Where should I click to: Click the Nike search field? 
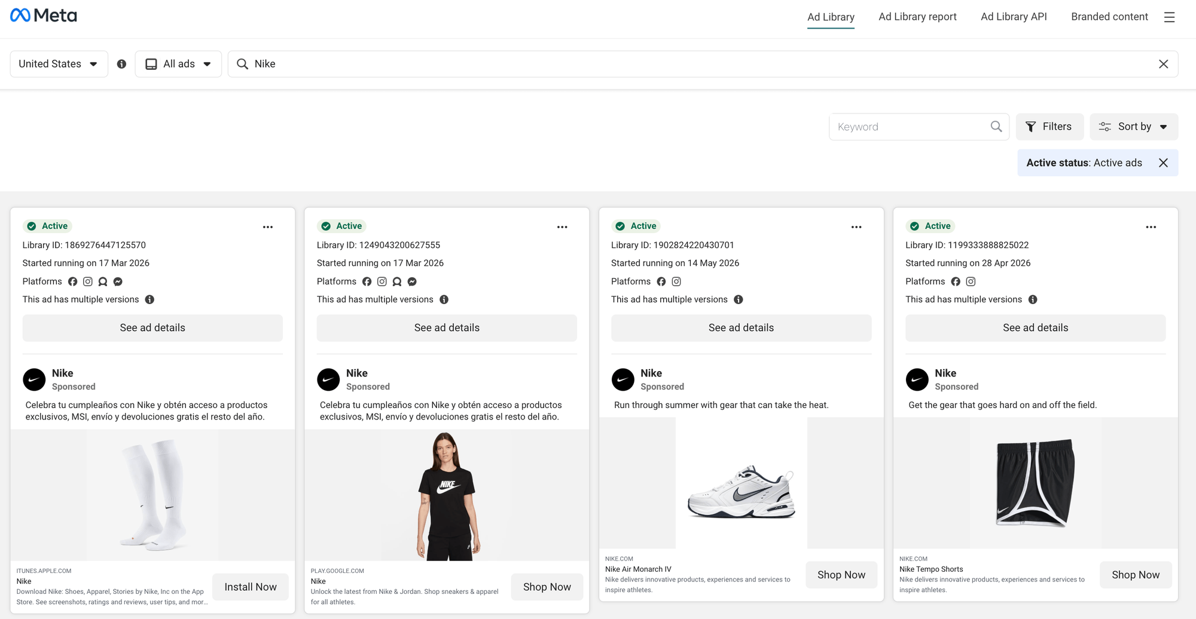pyautogui.click(x=703, y=64)
